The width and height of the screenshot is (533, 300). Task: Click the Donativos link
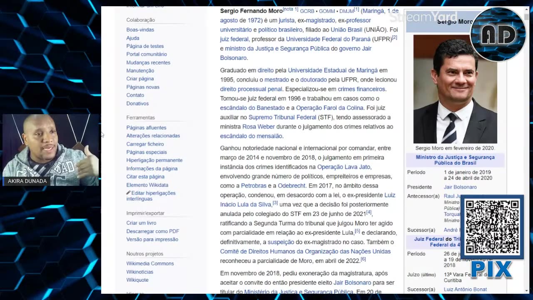[x=137, y=103]
